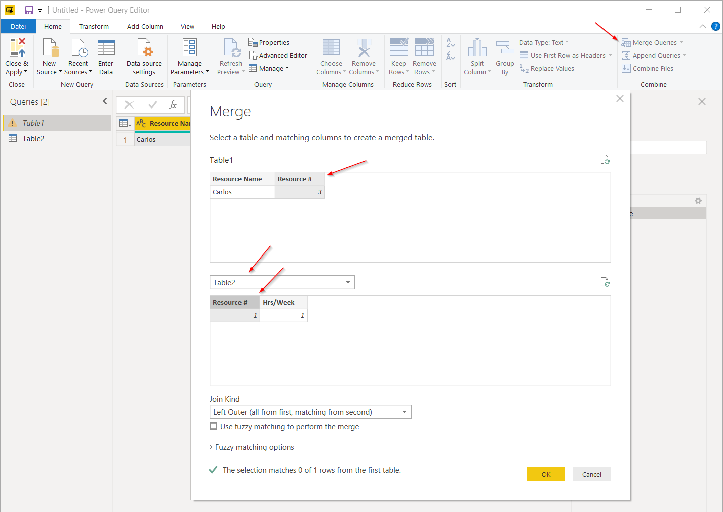Sort descending Z to A
Screen dimensions: 723x512
(x=451, y=55)
